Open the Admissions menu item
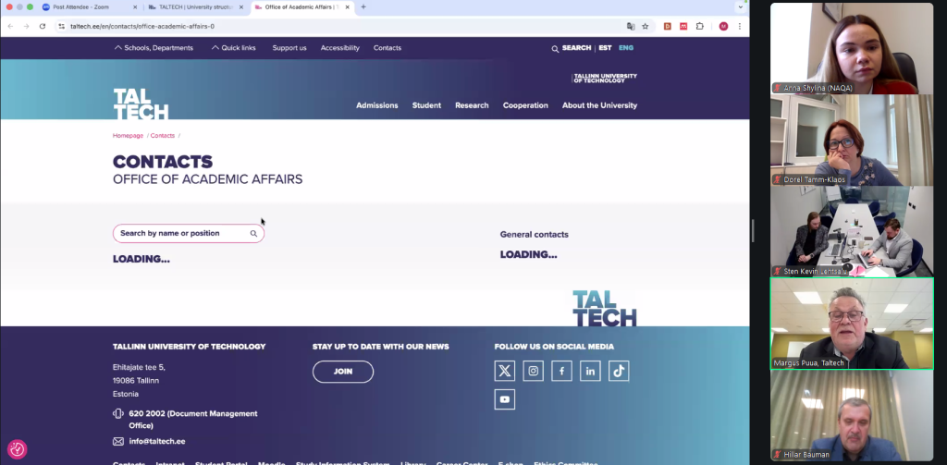This screenshot has width=947, height=465. 376,105
